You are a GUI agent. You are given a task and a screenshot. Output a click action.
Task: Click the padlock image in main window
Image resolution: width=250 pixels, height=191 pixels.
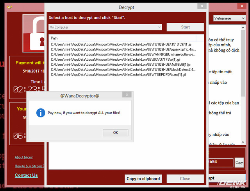click(34, 33)
